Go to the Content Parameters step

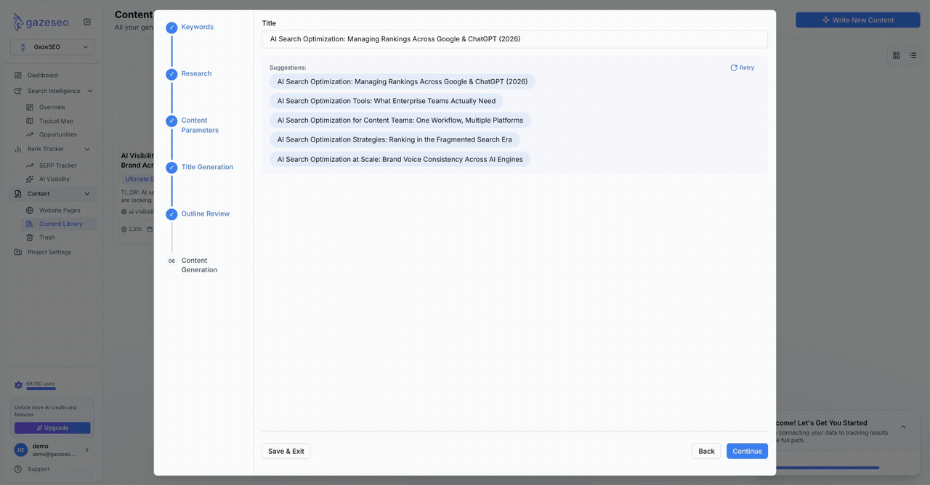click(200, 125)
